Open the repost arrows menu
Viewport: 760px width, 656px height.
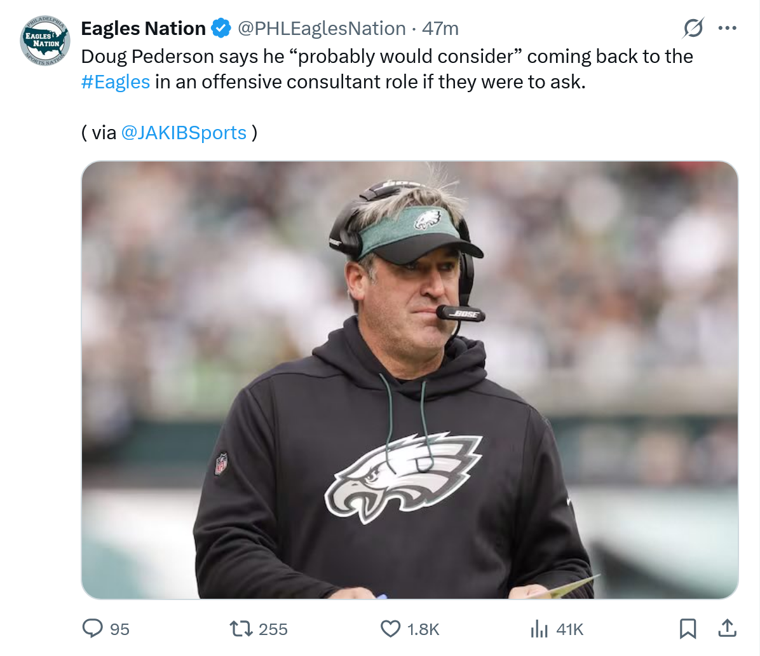pyautogui.click(x=240, y=629)
